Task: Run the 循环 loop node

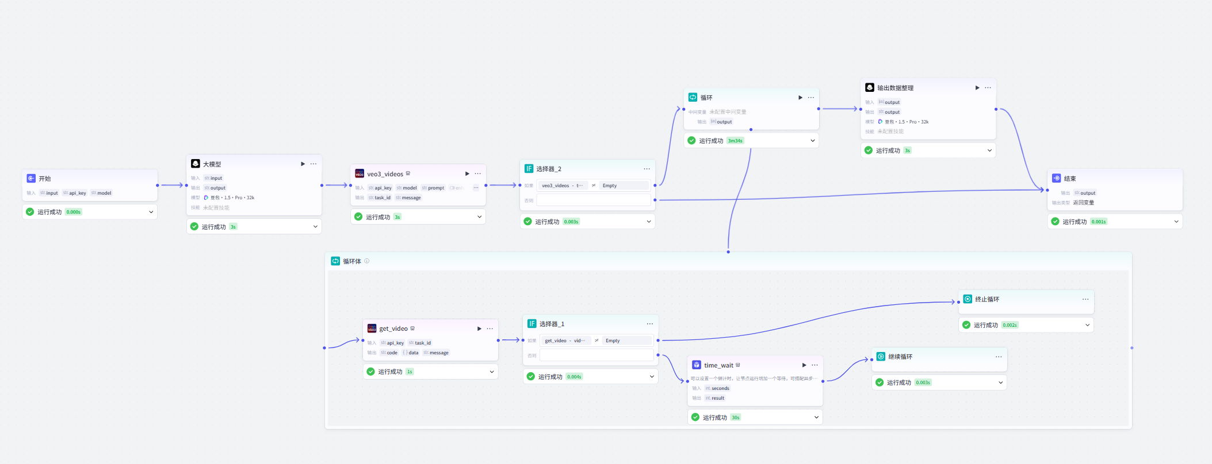Action: click(800, 98)
